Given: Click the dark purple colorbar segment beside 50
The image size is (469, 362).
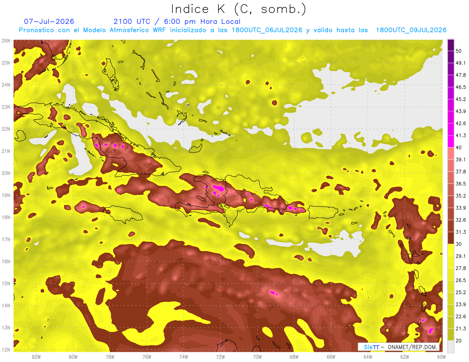Looking at the screenshot, I should point(451,45).
